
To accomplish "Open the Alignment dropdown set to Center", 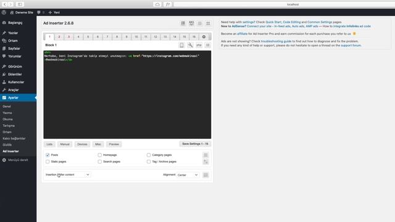I will pyautogui.click(x=188, y=175).
